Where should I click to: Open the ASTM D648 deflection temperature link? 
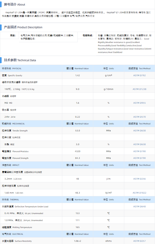[139, 207]
